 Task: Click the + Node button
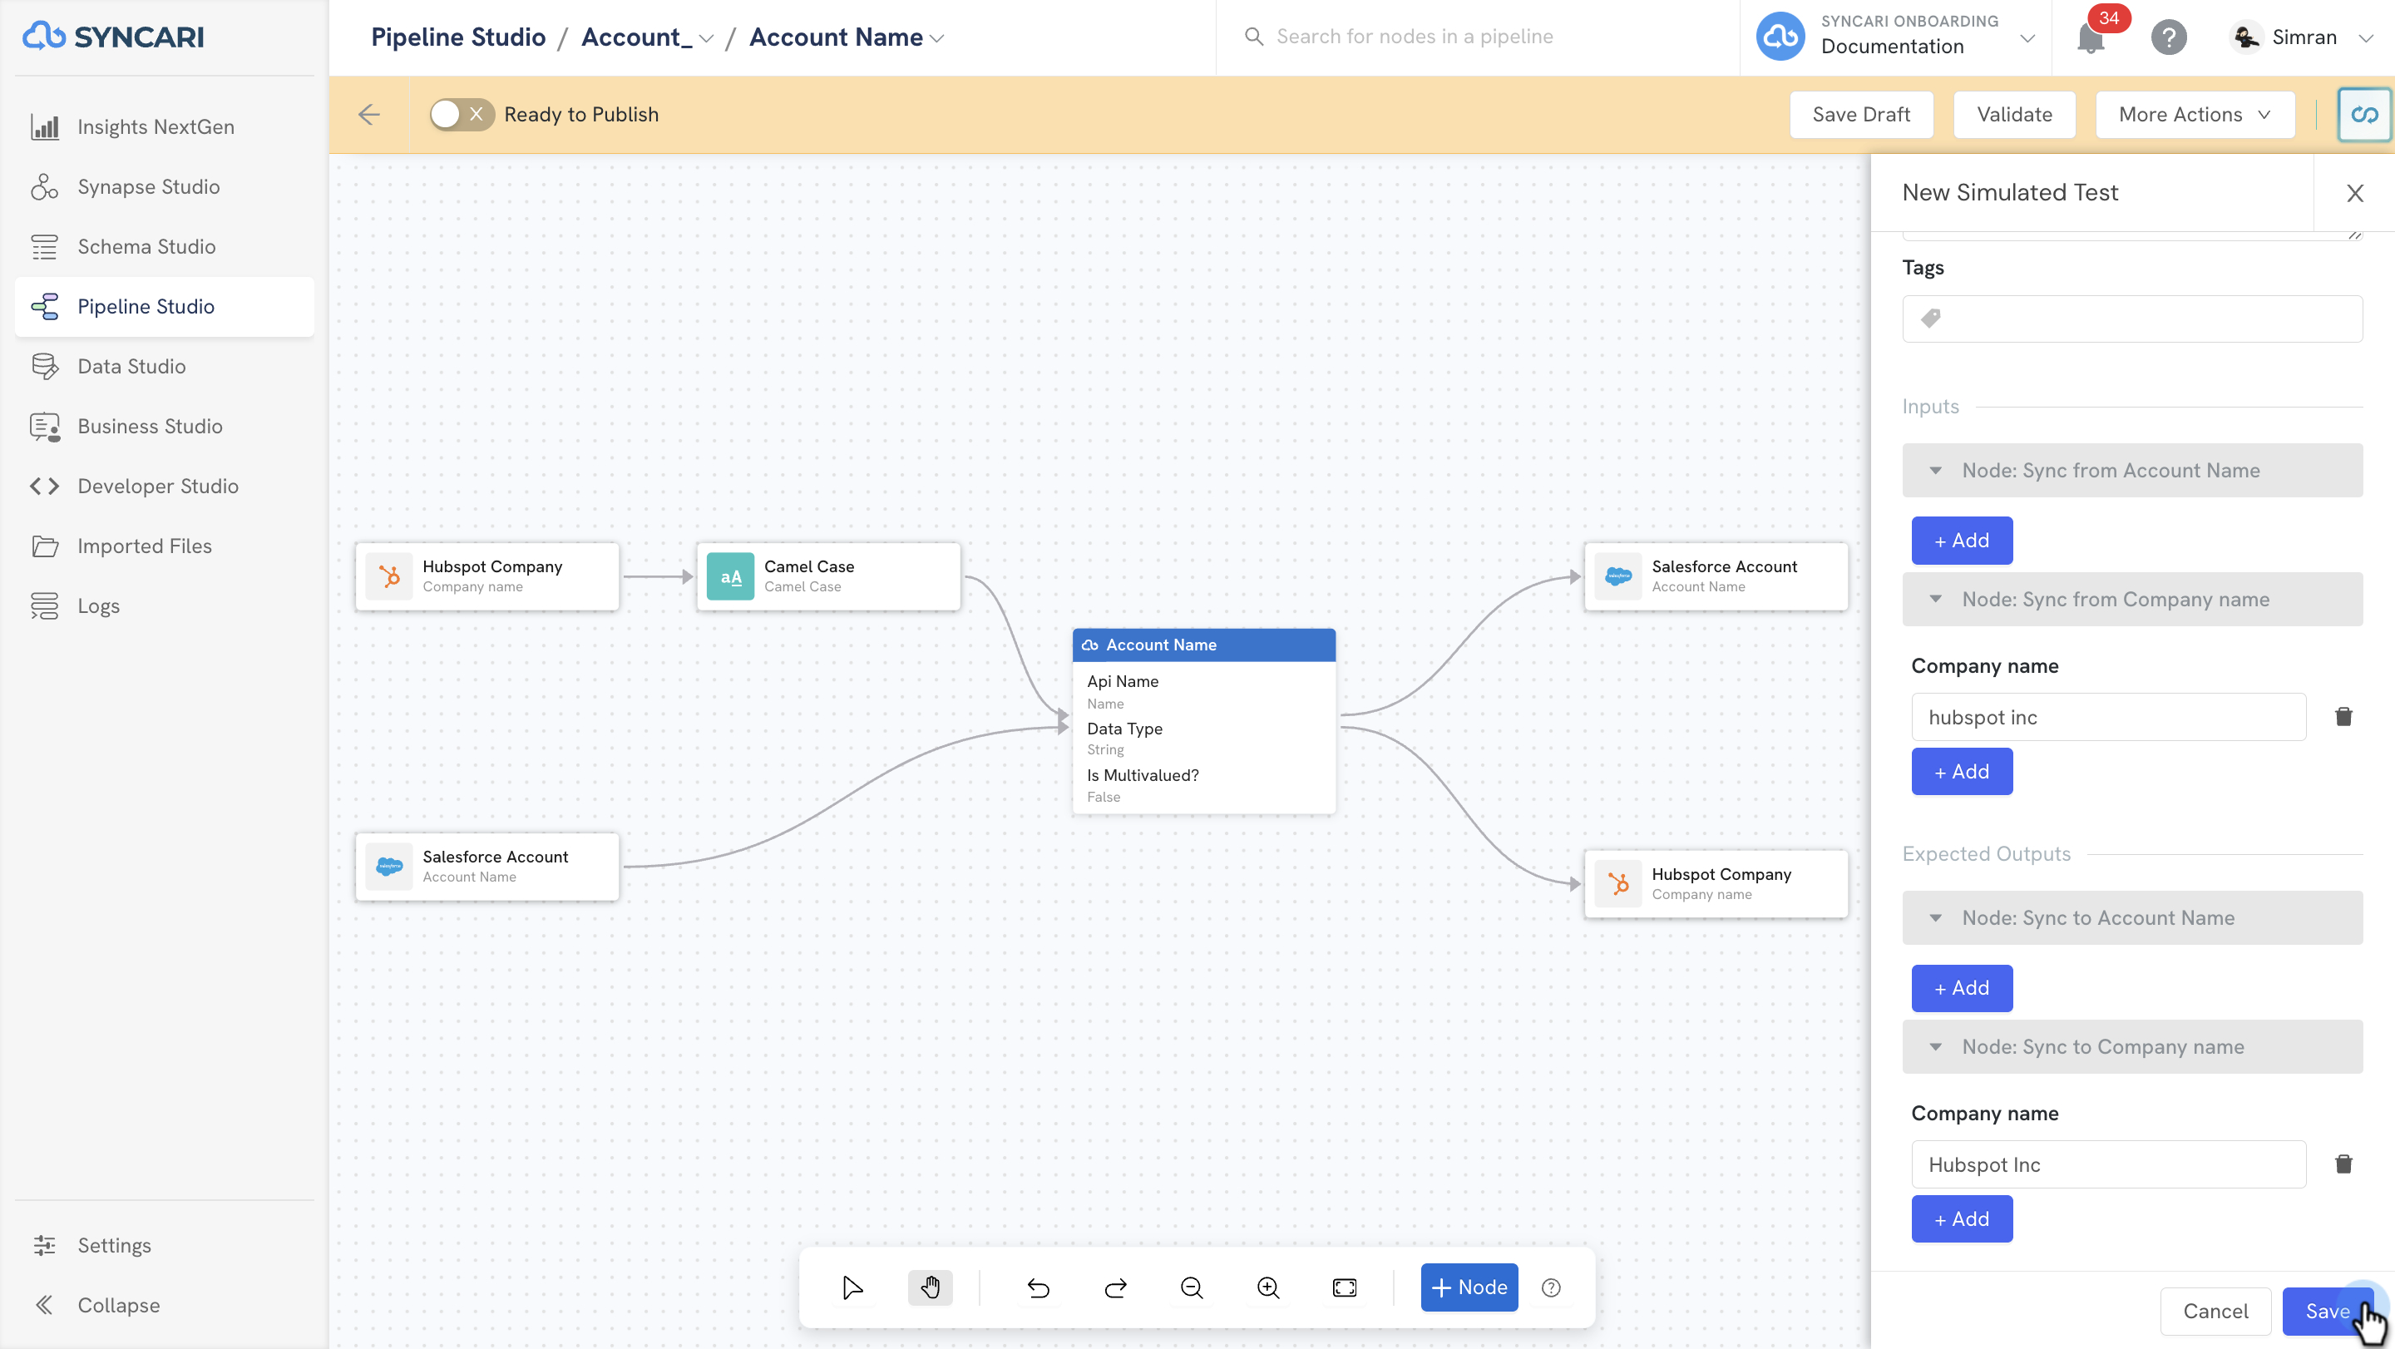point(1469,1287)
